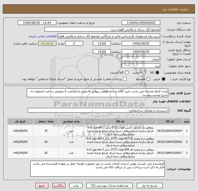Click the نام دستگاه خریدار field

pyautogui.click(x=102, y=29)
